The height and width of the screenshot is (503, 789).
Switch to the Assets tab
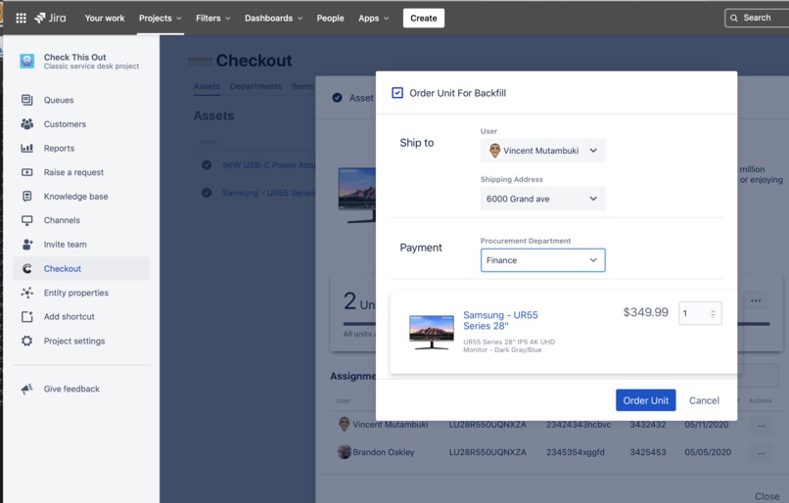coord(207,86)
